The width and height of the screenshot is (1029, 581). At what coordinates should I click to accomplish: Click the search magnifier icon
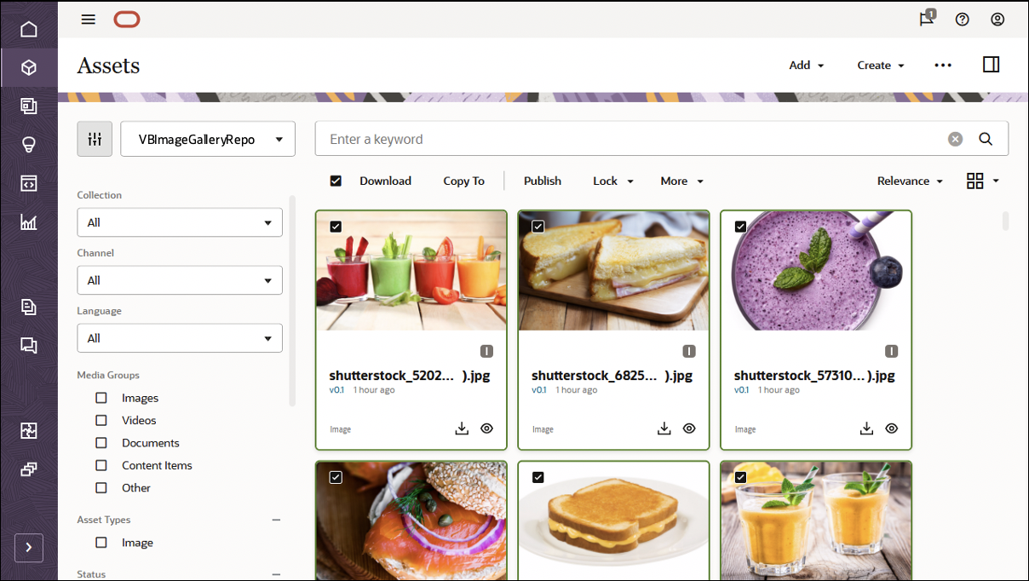coord(986,139)
